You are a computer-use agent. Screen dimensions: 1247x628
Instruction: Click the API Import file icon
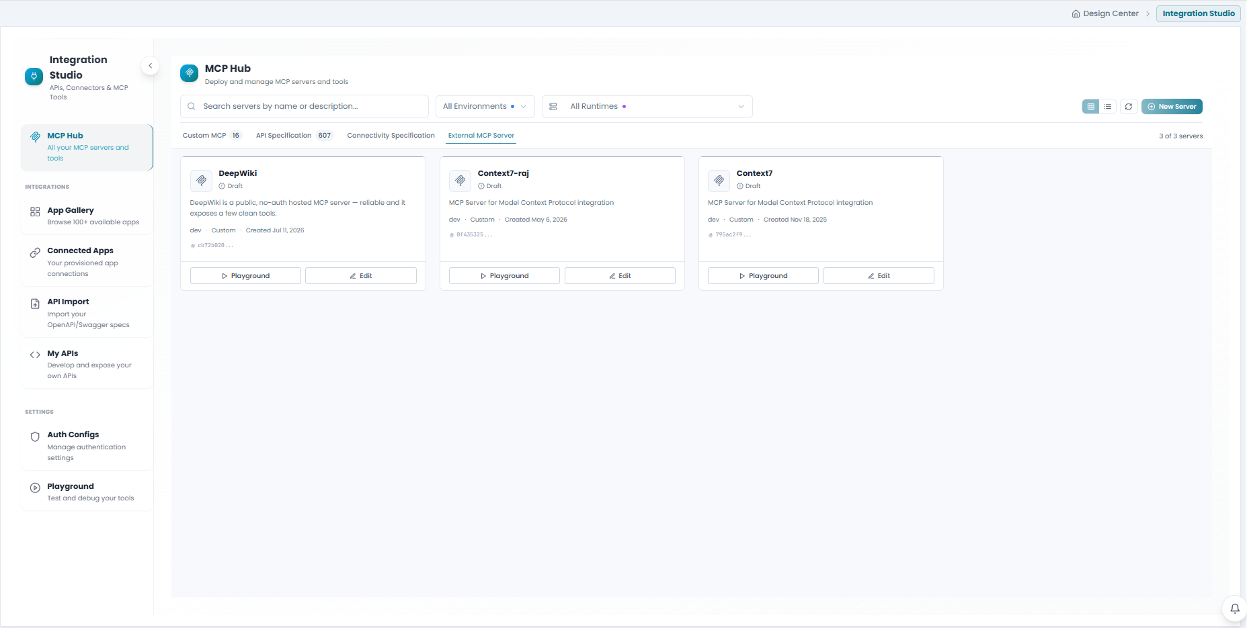pyautogui.click(x=35, y=304)
